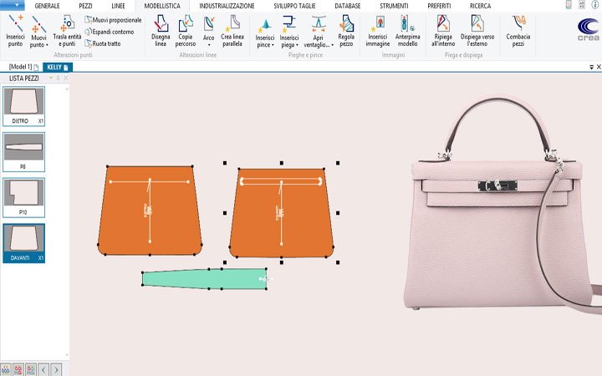Screen dimensions: 602x376
Task: Click Ripiega all'interno fold tool
Action: tap(443, 28)
